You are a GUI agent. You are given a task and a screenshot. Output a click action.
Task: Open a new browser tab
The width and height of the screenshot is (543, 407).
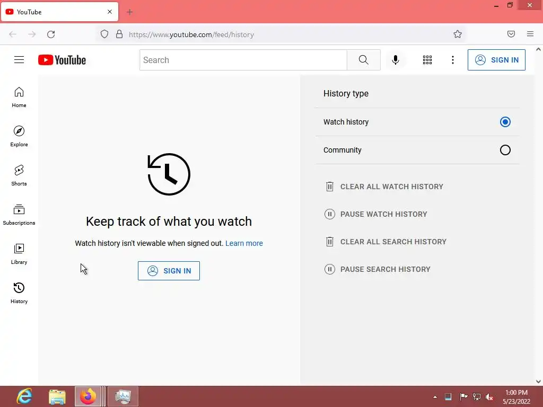(129, 12)
